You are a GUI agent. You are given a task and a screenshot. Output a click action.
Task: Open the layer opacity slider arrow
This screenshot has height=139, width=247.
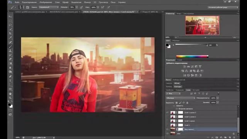coord(218,98)
